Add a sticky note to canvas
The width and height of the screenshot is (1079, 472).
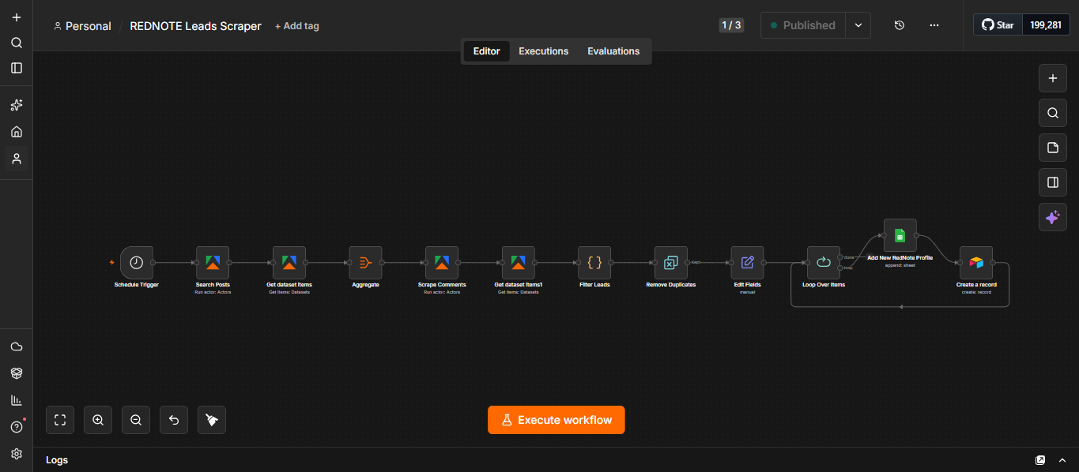[x=1052, y=148]
